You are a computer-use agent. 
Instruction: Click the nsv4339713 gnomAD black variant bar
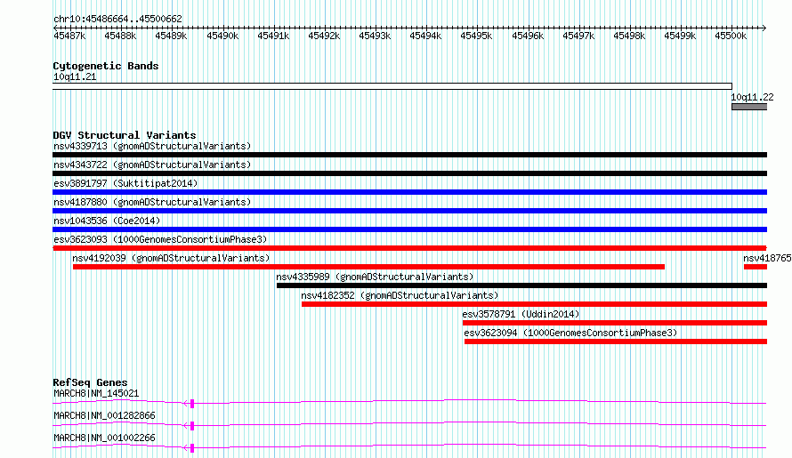409,155
